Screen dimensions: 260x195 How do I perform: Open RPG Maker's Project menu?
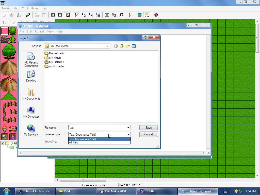tap(6, 8)
